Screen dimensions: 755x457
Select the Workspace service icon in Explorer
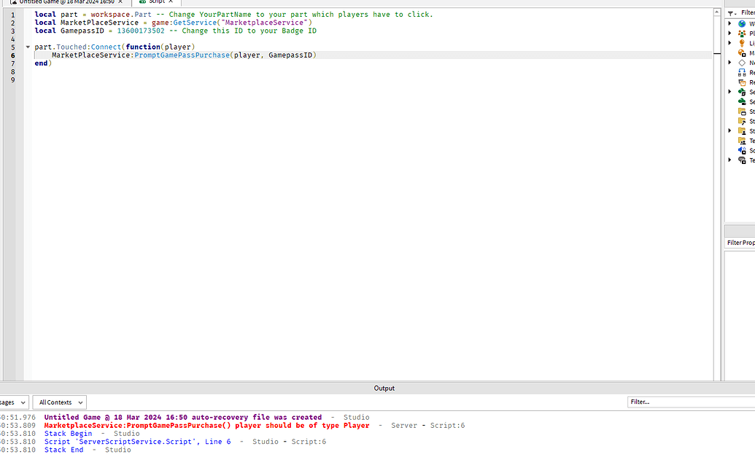point(741,23)
